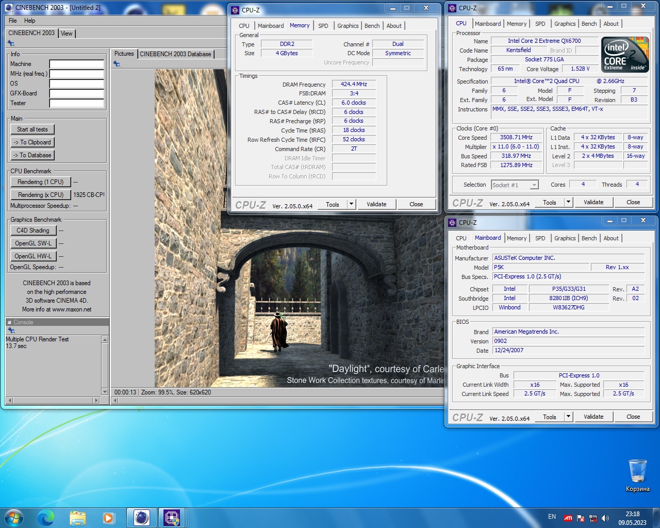Click the pin icon in Console panel
The height and width of the screenshot is (528, 660).
click(x=11, y=330)
